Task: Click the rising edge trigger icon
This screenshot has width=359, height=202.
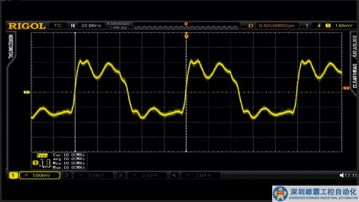Action: click(x=319, y=26)
